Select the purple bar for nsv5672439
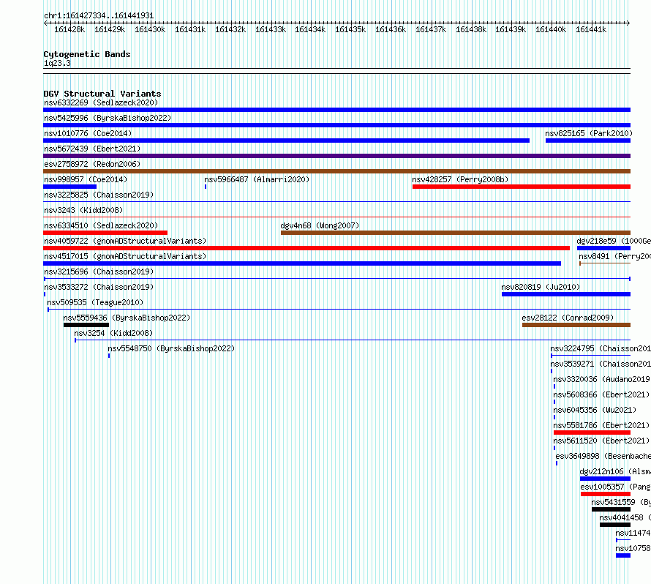Screen dimensions: 651x584 pyautogui.click(x=336, y=156)
